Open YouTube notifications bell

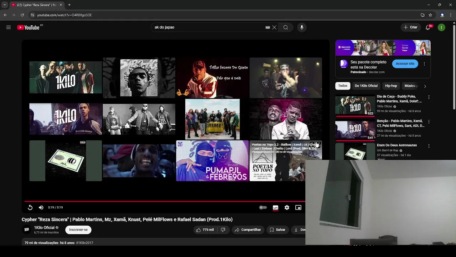[x=428, y=27]
